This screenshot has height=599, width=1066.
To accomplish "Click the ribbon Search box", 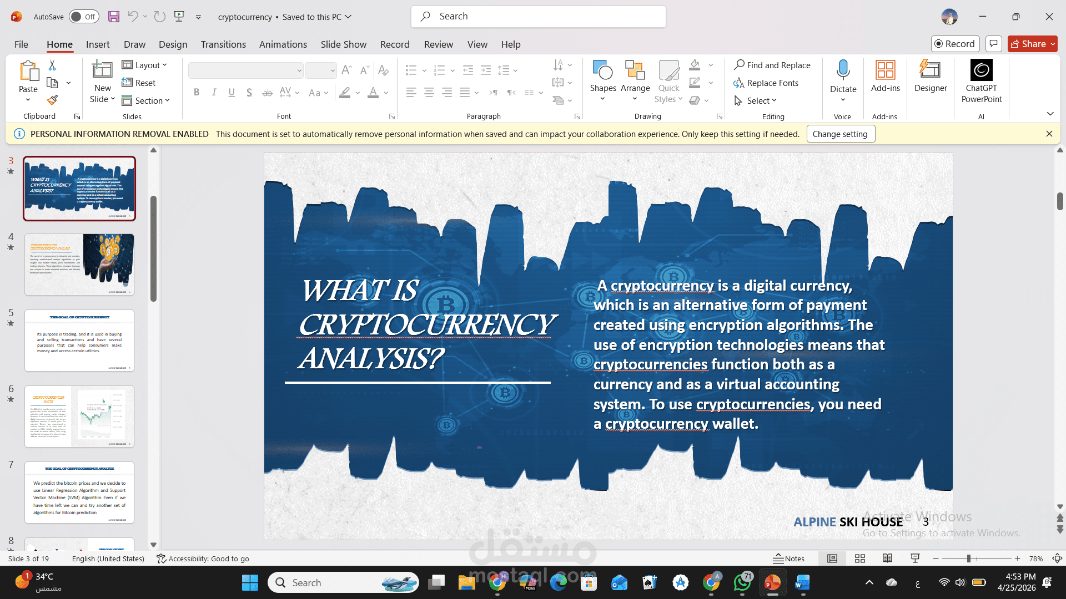I will point(539,17).
